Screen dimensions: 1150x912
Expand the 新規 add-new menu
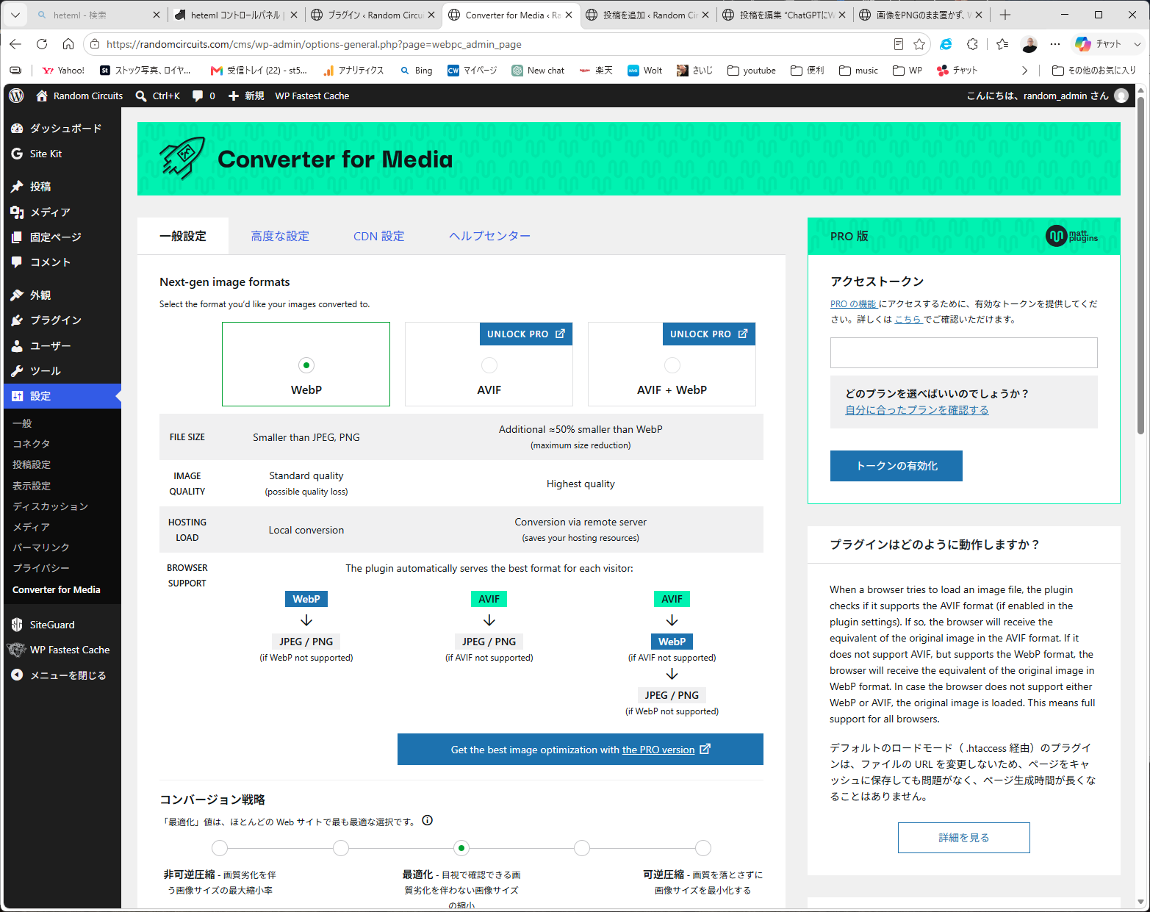246,96
